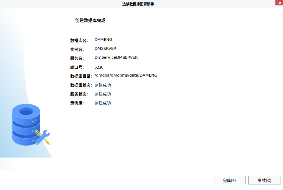Image resolution: width=283 pixels, height=190 pixels.
Task: Click the 创建数据库完成 heading
Action: (90, 20)
